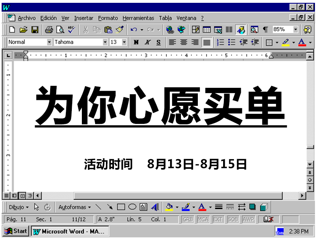
Task: Open highlight color dropdown arrow
Action: [x=294, y=43]
